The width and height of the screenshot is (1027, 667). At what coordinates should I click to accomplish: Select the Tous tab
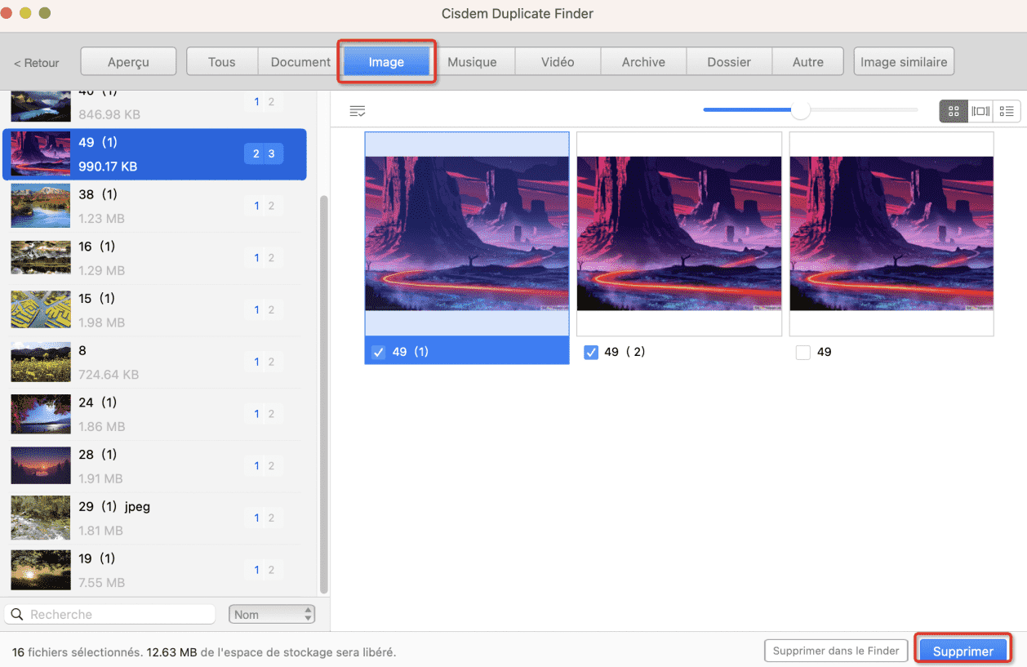point(222,62)
